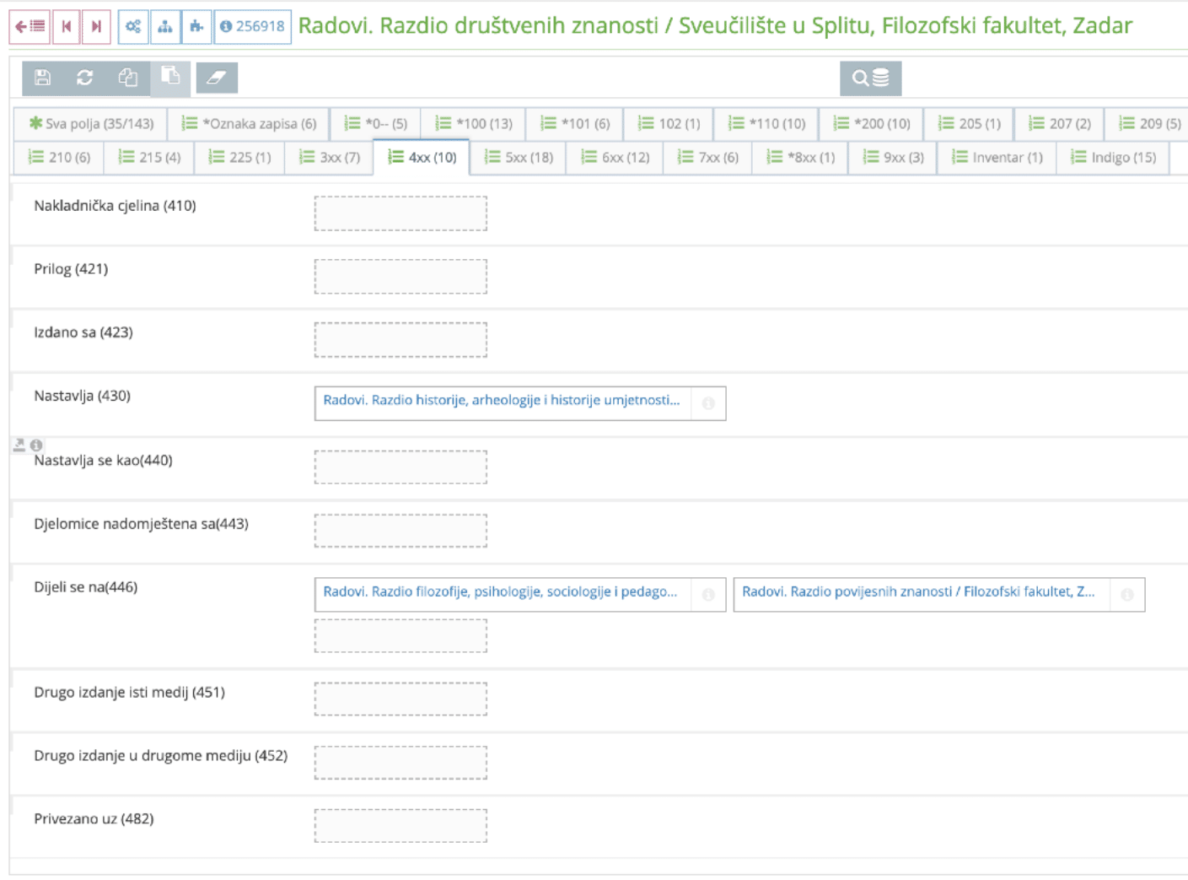Viewport: 1188px width, 880px height.
Task: Click the Refresh record icon
Action: pyautogui.click(x=84, y=78)
